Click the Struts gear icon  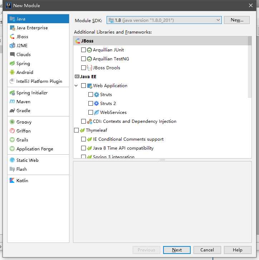[96, 95]
